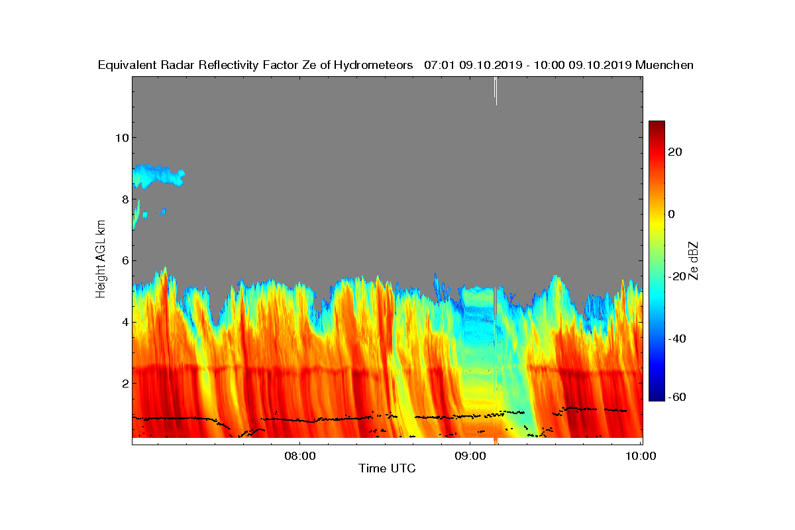Click the dark blue bottom of the colorbar
The height and width of the screenshot is (530, 795).
(x=657, y=396)
